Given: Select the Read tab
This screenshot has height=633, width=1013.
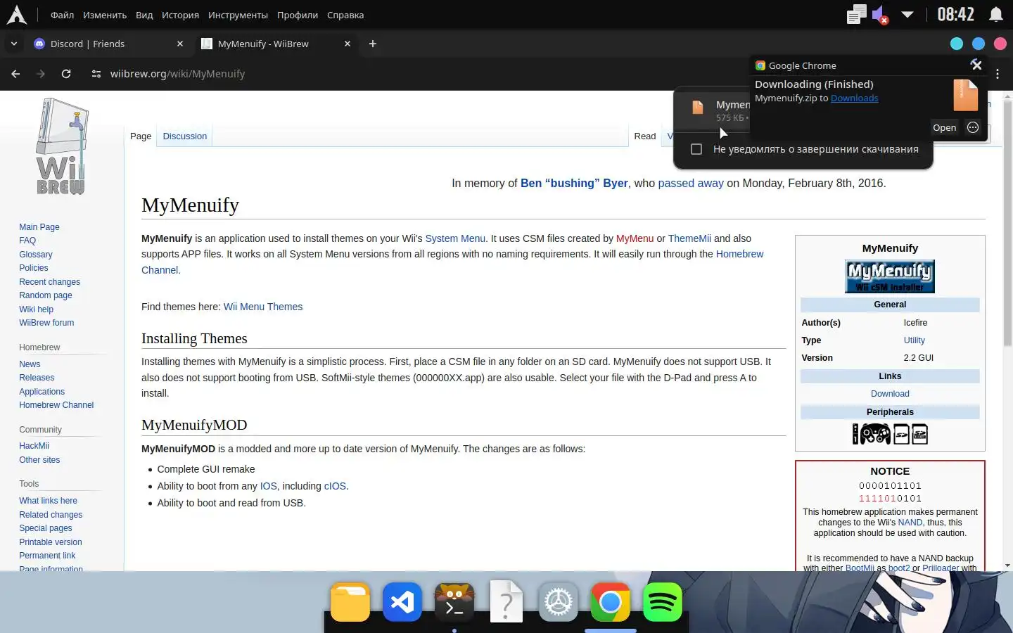Looking at the screenshot, I should pyautogui.click(x=644, y=136).
